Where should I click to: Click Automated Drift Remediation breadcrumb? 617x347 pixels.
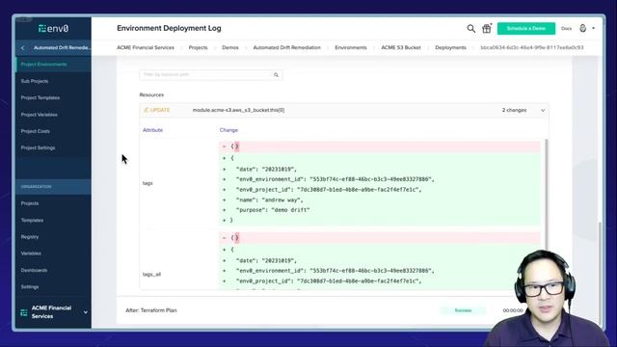287,47
